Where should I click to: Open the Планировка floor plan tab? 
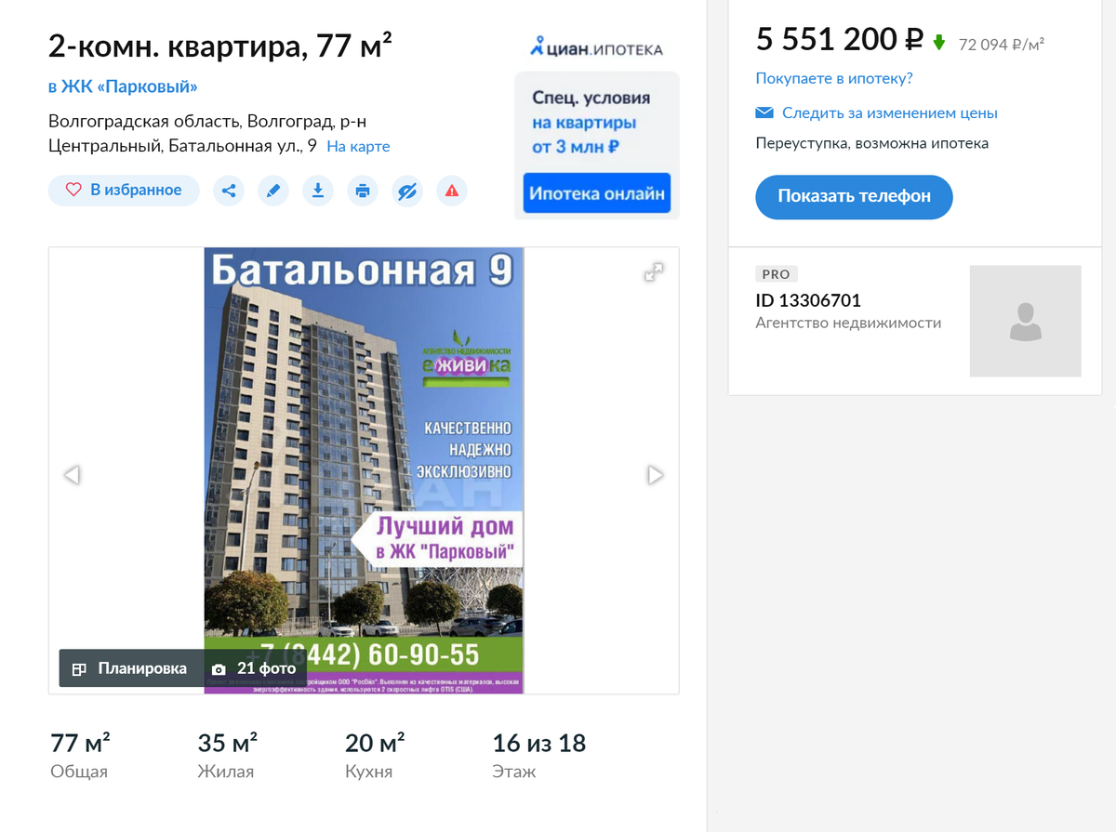[x=130, y=668]
